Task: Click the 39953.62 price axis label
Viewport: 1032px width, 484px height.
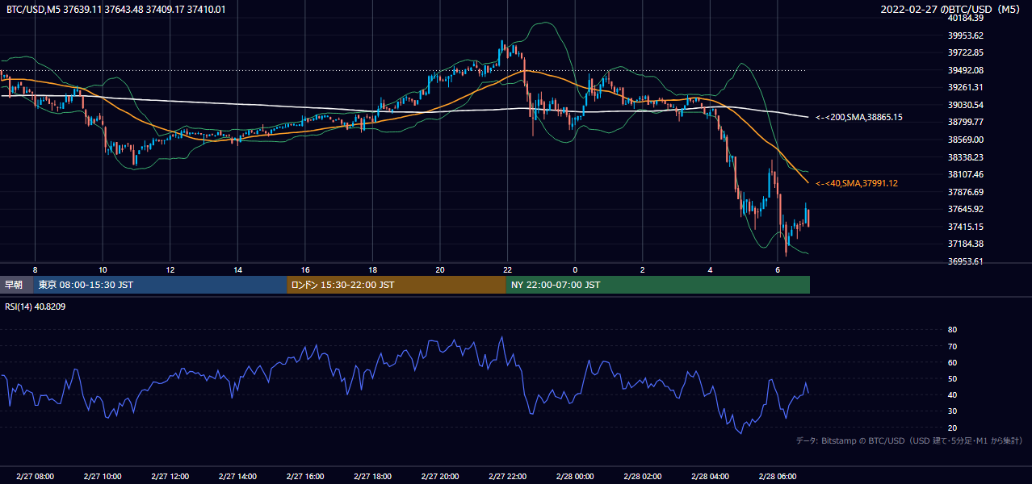Action: (x=965, y=35)
